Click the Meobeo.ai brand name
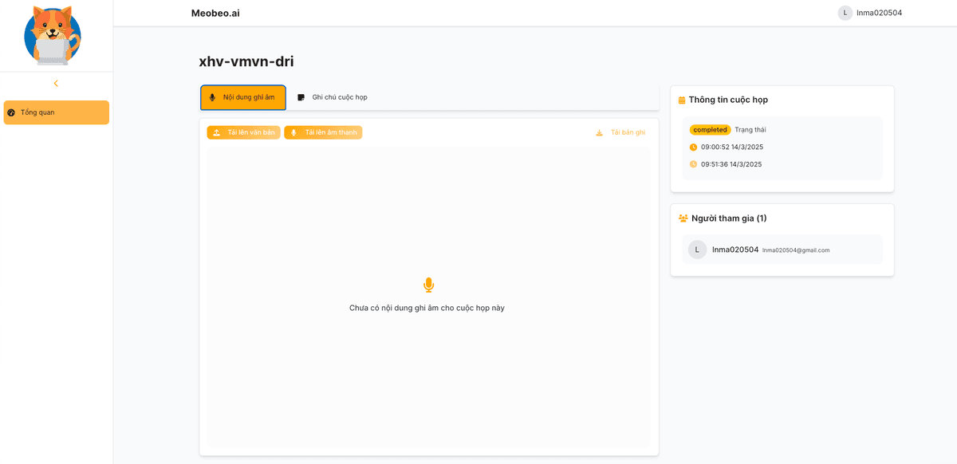The image size is (957, 464). 215,13
